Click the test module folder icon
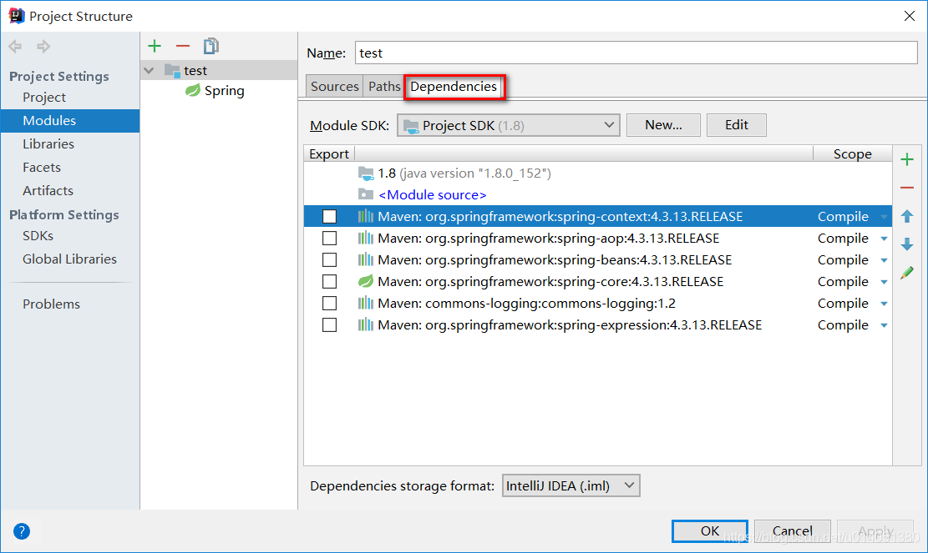This screenshot has height=553, width=928. [172, 70]
